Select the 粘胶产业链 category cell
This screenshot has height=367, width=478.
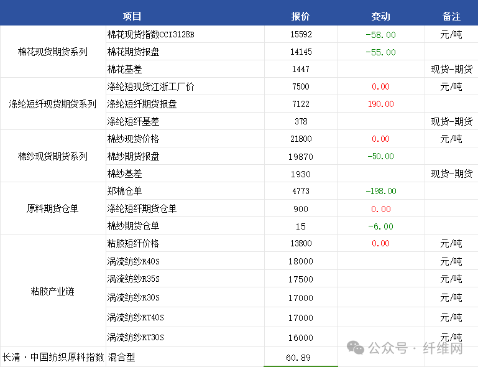pos(53,290)
